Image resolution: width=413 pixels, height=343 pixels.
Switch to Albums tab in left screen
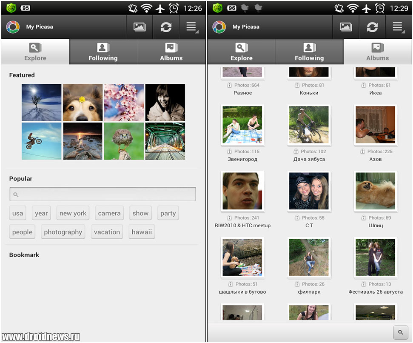click(x=171, y=51)
